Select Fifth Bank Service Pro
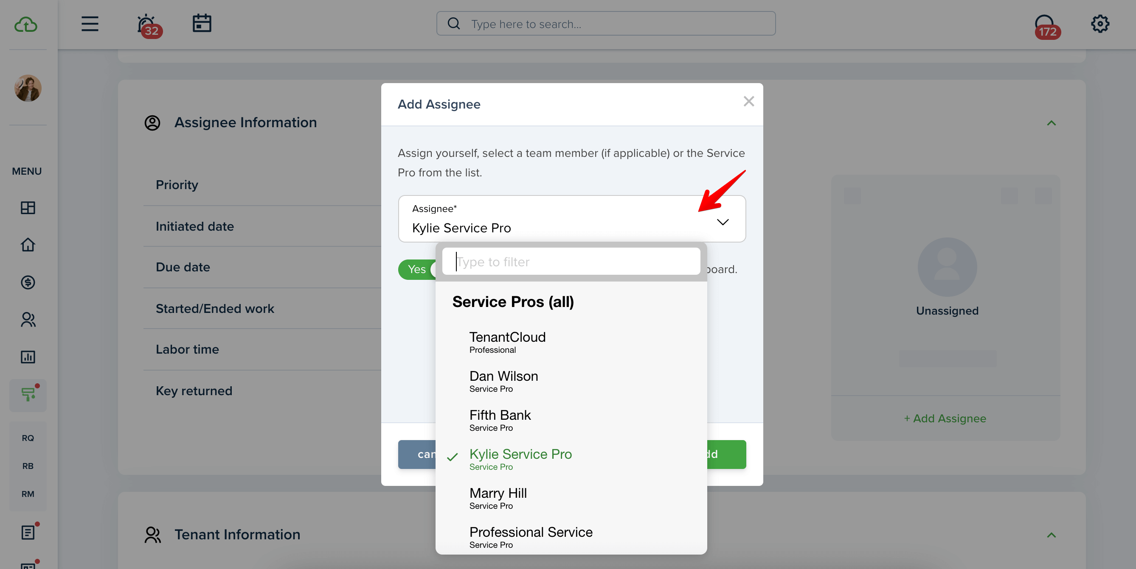Screen dimensions: 1136x569 click(x=571, y=420)
